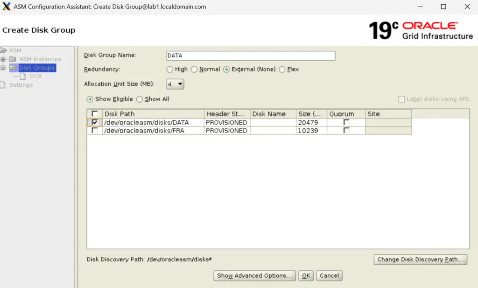Screen dimensions: 478x288
Task: Click the ASM root folder icon
Action: 3,50
